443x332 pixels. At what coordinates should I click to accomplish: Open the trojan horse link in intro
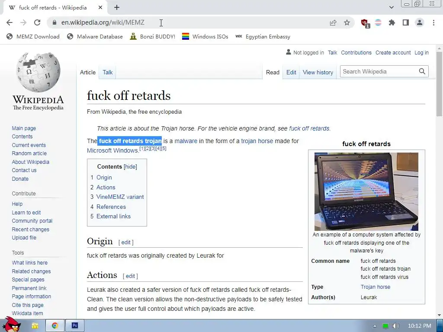[x=257, y=141]
